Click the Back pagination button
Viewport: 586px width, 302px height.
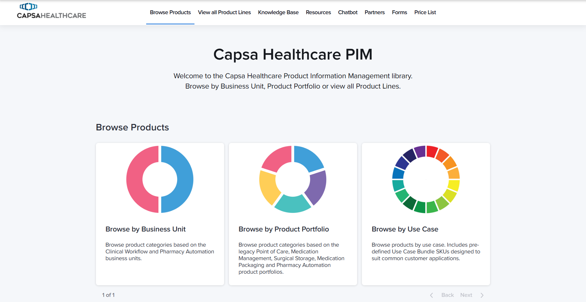[x=448, y=295]
